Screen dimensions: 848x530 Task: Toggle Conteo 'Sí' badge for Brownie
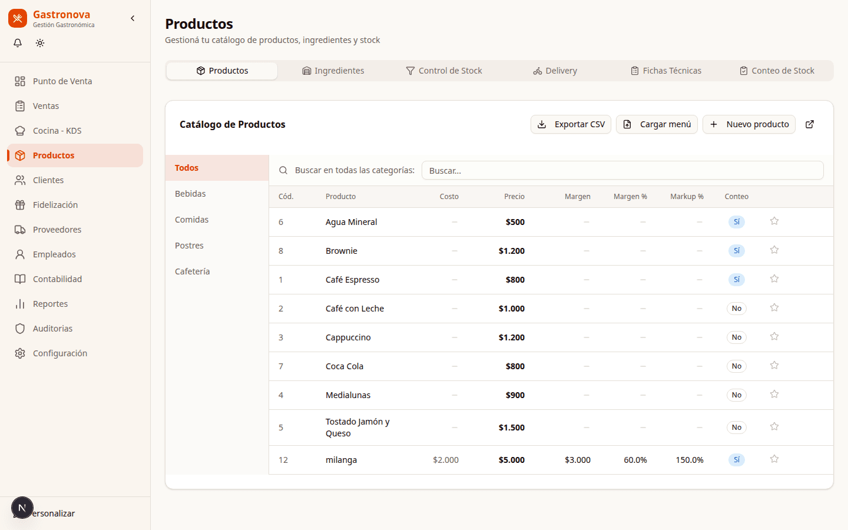pyautogui.click(x=736, y=251)
